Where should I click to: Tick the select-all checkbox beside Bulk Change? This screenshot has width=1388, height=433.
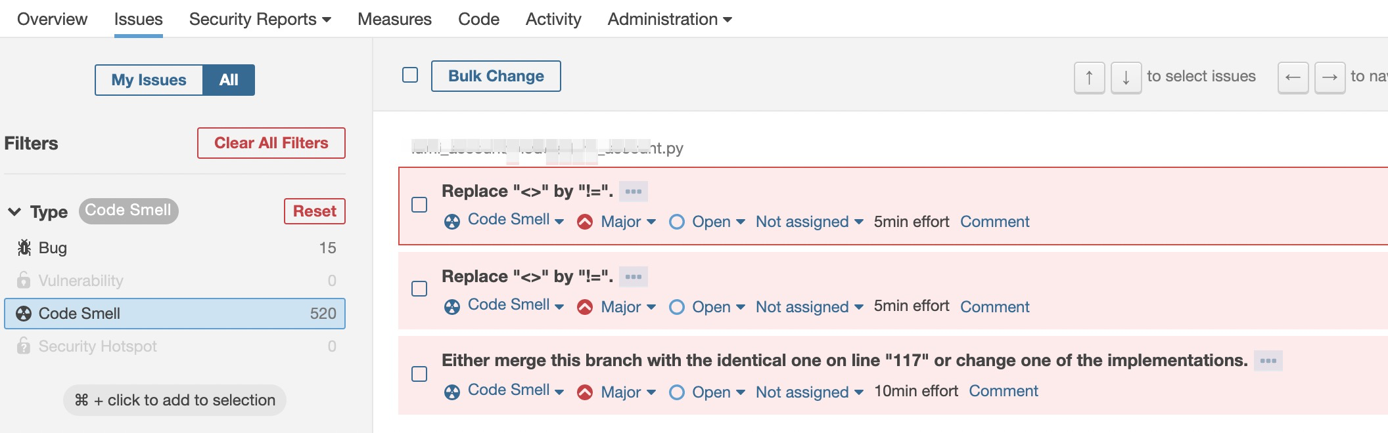tap(410, 75)
